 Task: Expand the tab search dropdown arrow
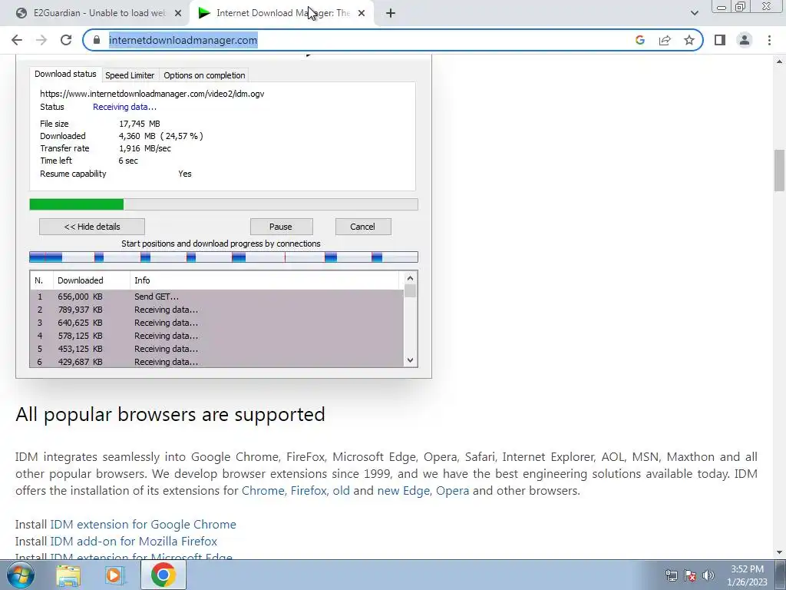coord(694,13)
